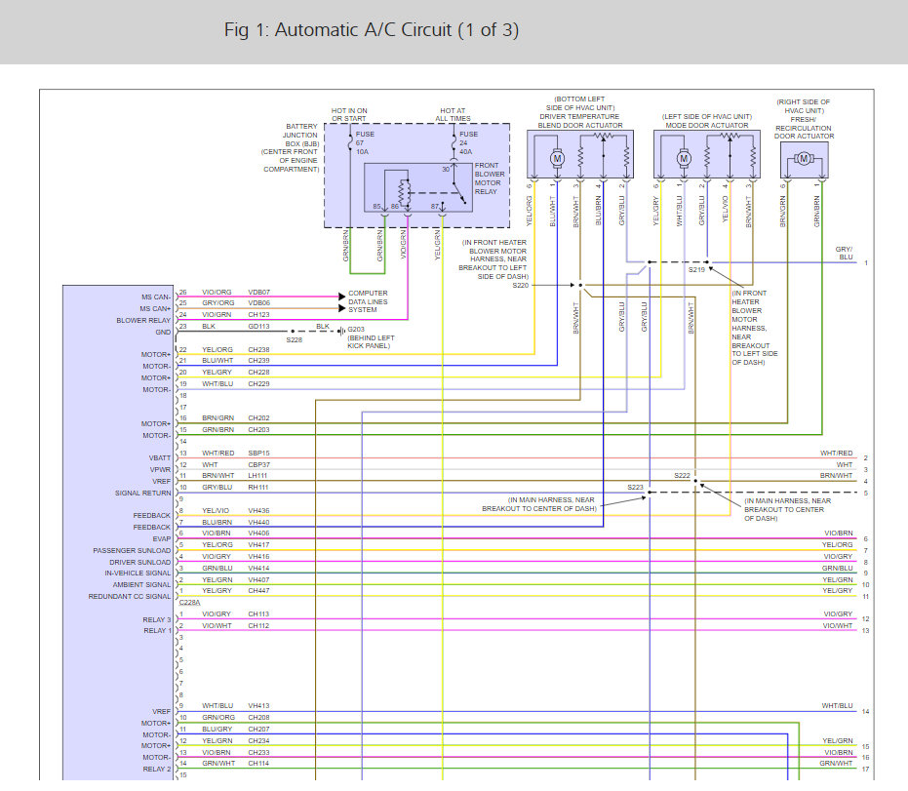Click circuit code VH414
908x791 pixels.
point(258,568)
